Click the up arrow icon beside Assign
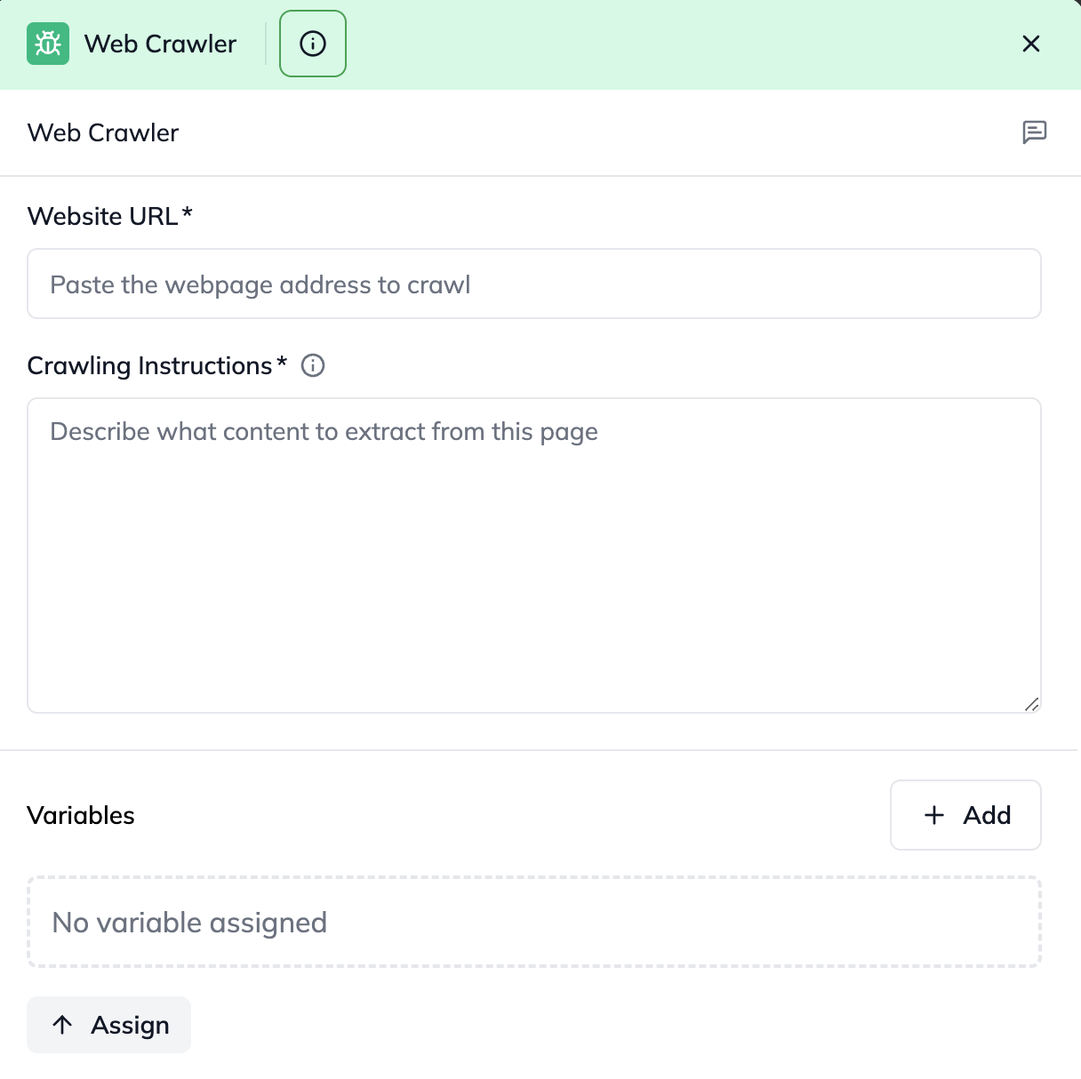Viewport: 1081px width, 1079px height. pyautogui.click(x=62, y=1025)
